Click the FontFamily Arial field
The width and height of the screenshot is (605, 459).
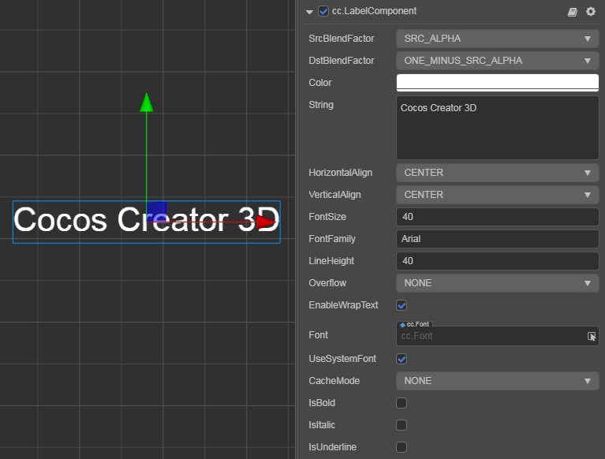(x=498, y=239)
